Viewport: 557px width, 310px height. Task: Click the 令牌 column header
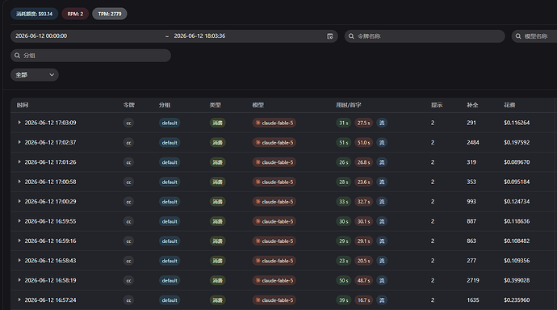pos(129,105)
